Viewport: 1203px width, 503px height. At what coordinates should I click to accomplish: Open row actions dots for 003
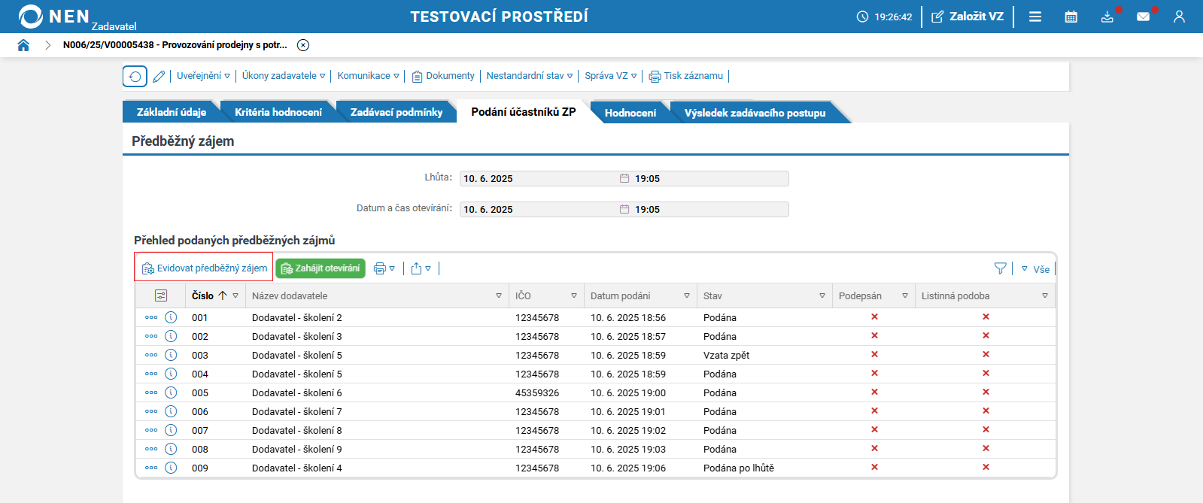click(151, 355)
